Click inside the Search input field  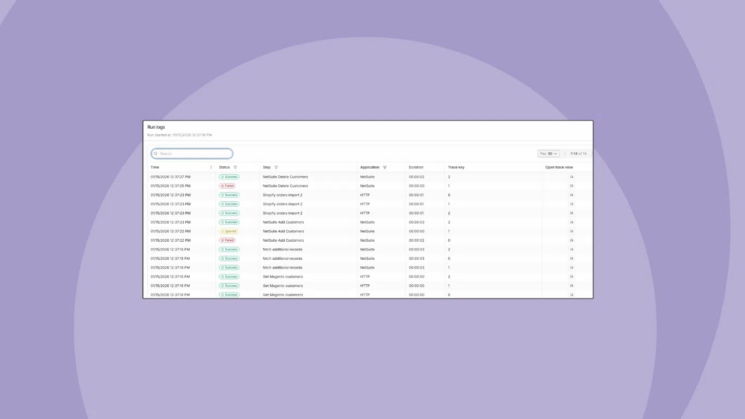tap(191, 153)
